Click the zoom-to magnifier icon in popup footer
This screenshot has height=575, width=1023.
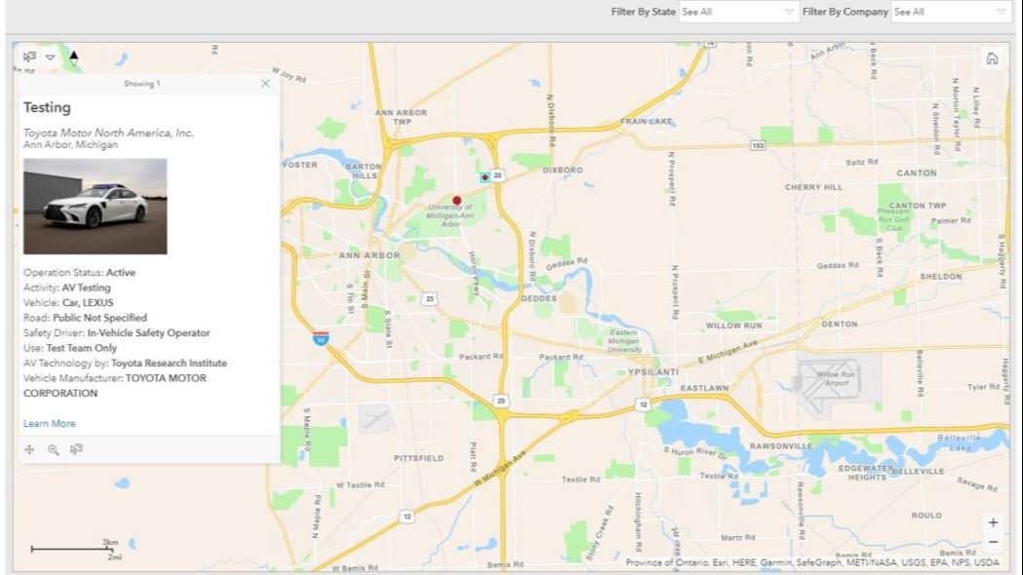click(x=54, y=449)
